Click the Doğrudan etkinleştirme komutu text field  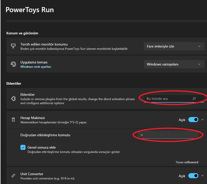coord(168,135)
